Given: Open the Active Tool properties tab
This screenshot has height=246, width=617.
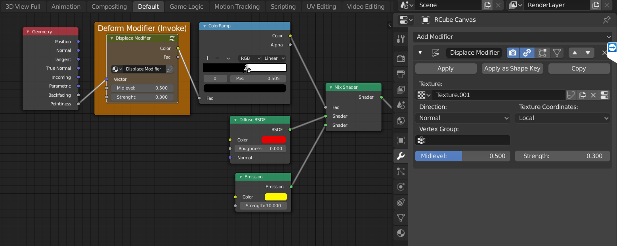Looking at the screenshot, I should (x=401, y=39).
